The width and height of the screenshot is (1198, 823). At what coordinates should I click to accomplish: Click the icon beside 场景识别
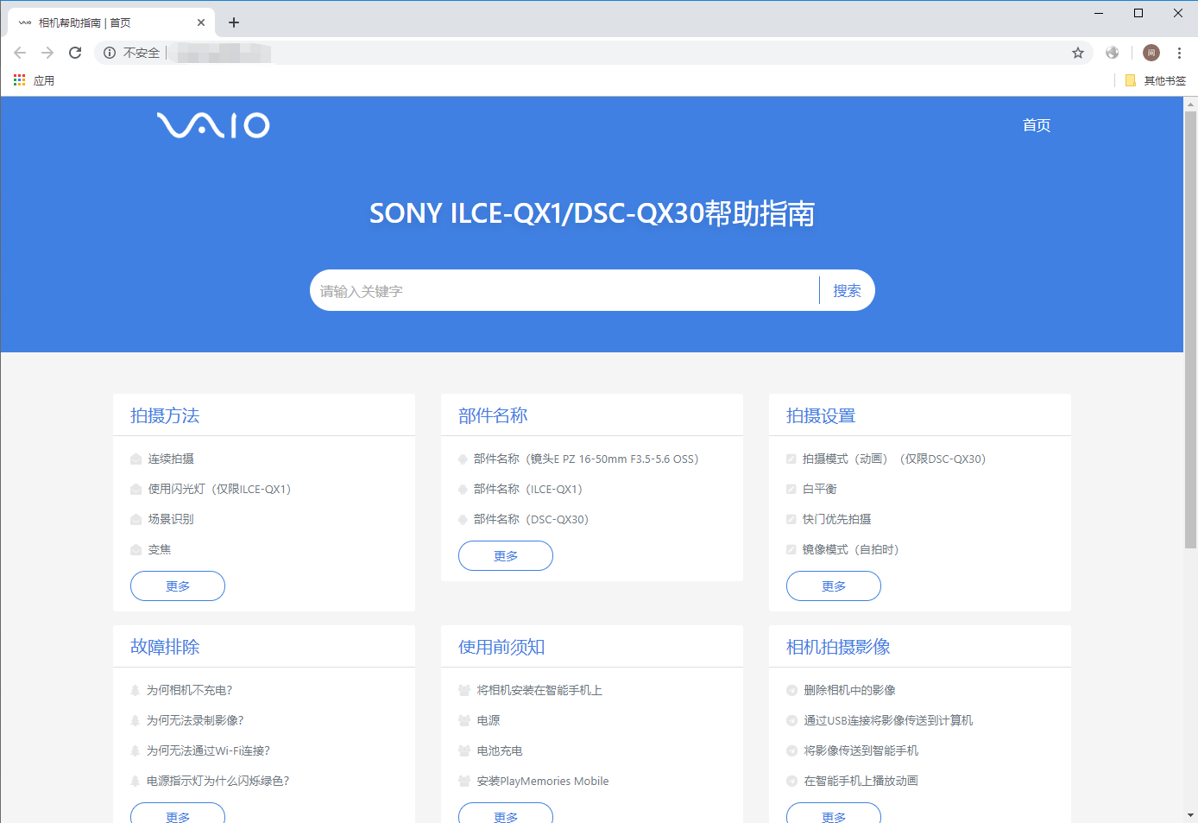pyautogui.click(x=136, y=520)
